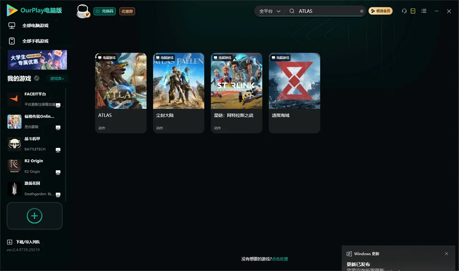Click the refresh icon beside 我的游戏
This screenshot has height=271, width=459.
[x=37, y=78]
